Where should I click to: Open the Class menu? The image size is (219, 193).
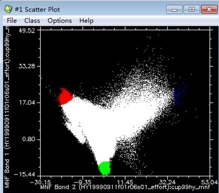click(32, 21)
